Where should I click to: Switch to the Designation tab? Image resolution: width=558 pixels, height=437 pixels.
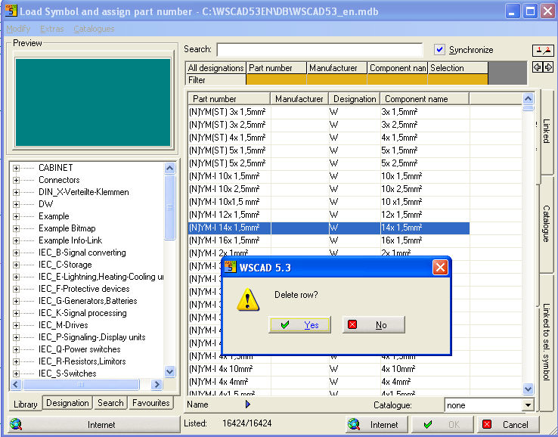point(67,403)
